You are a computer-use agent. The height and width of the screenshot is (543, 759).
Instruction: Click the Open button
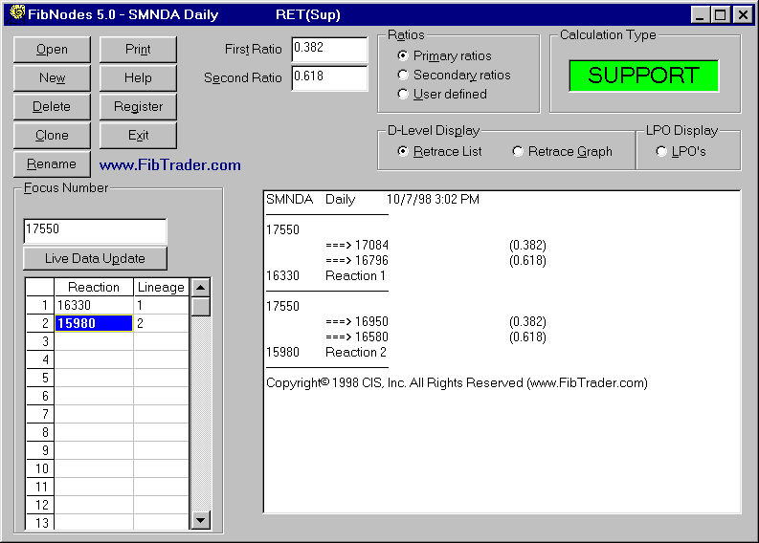click(x=52, y=50)
